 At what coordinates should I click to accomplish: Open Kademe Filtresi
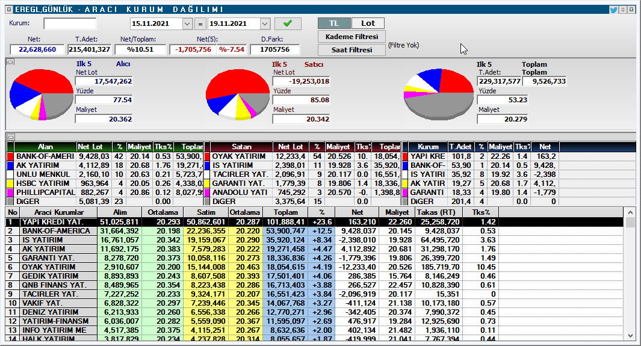click(351, 37)
